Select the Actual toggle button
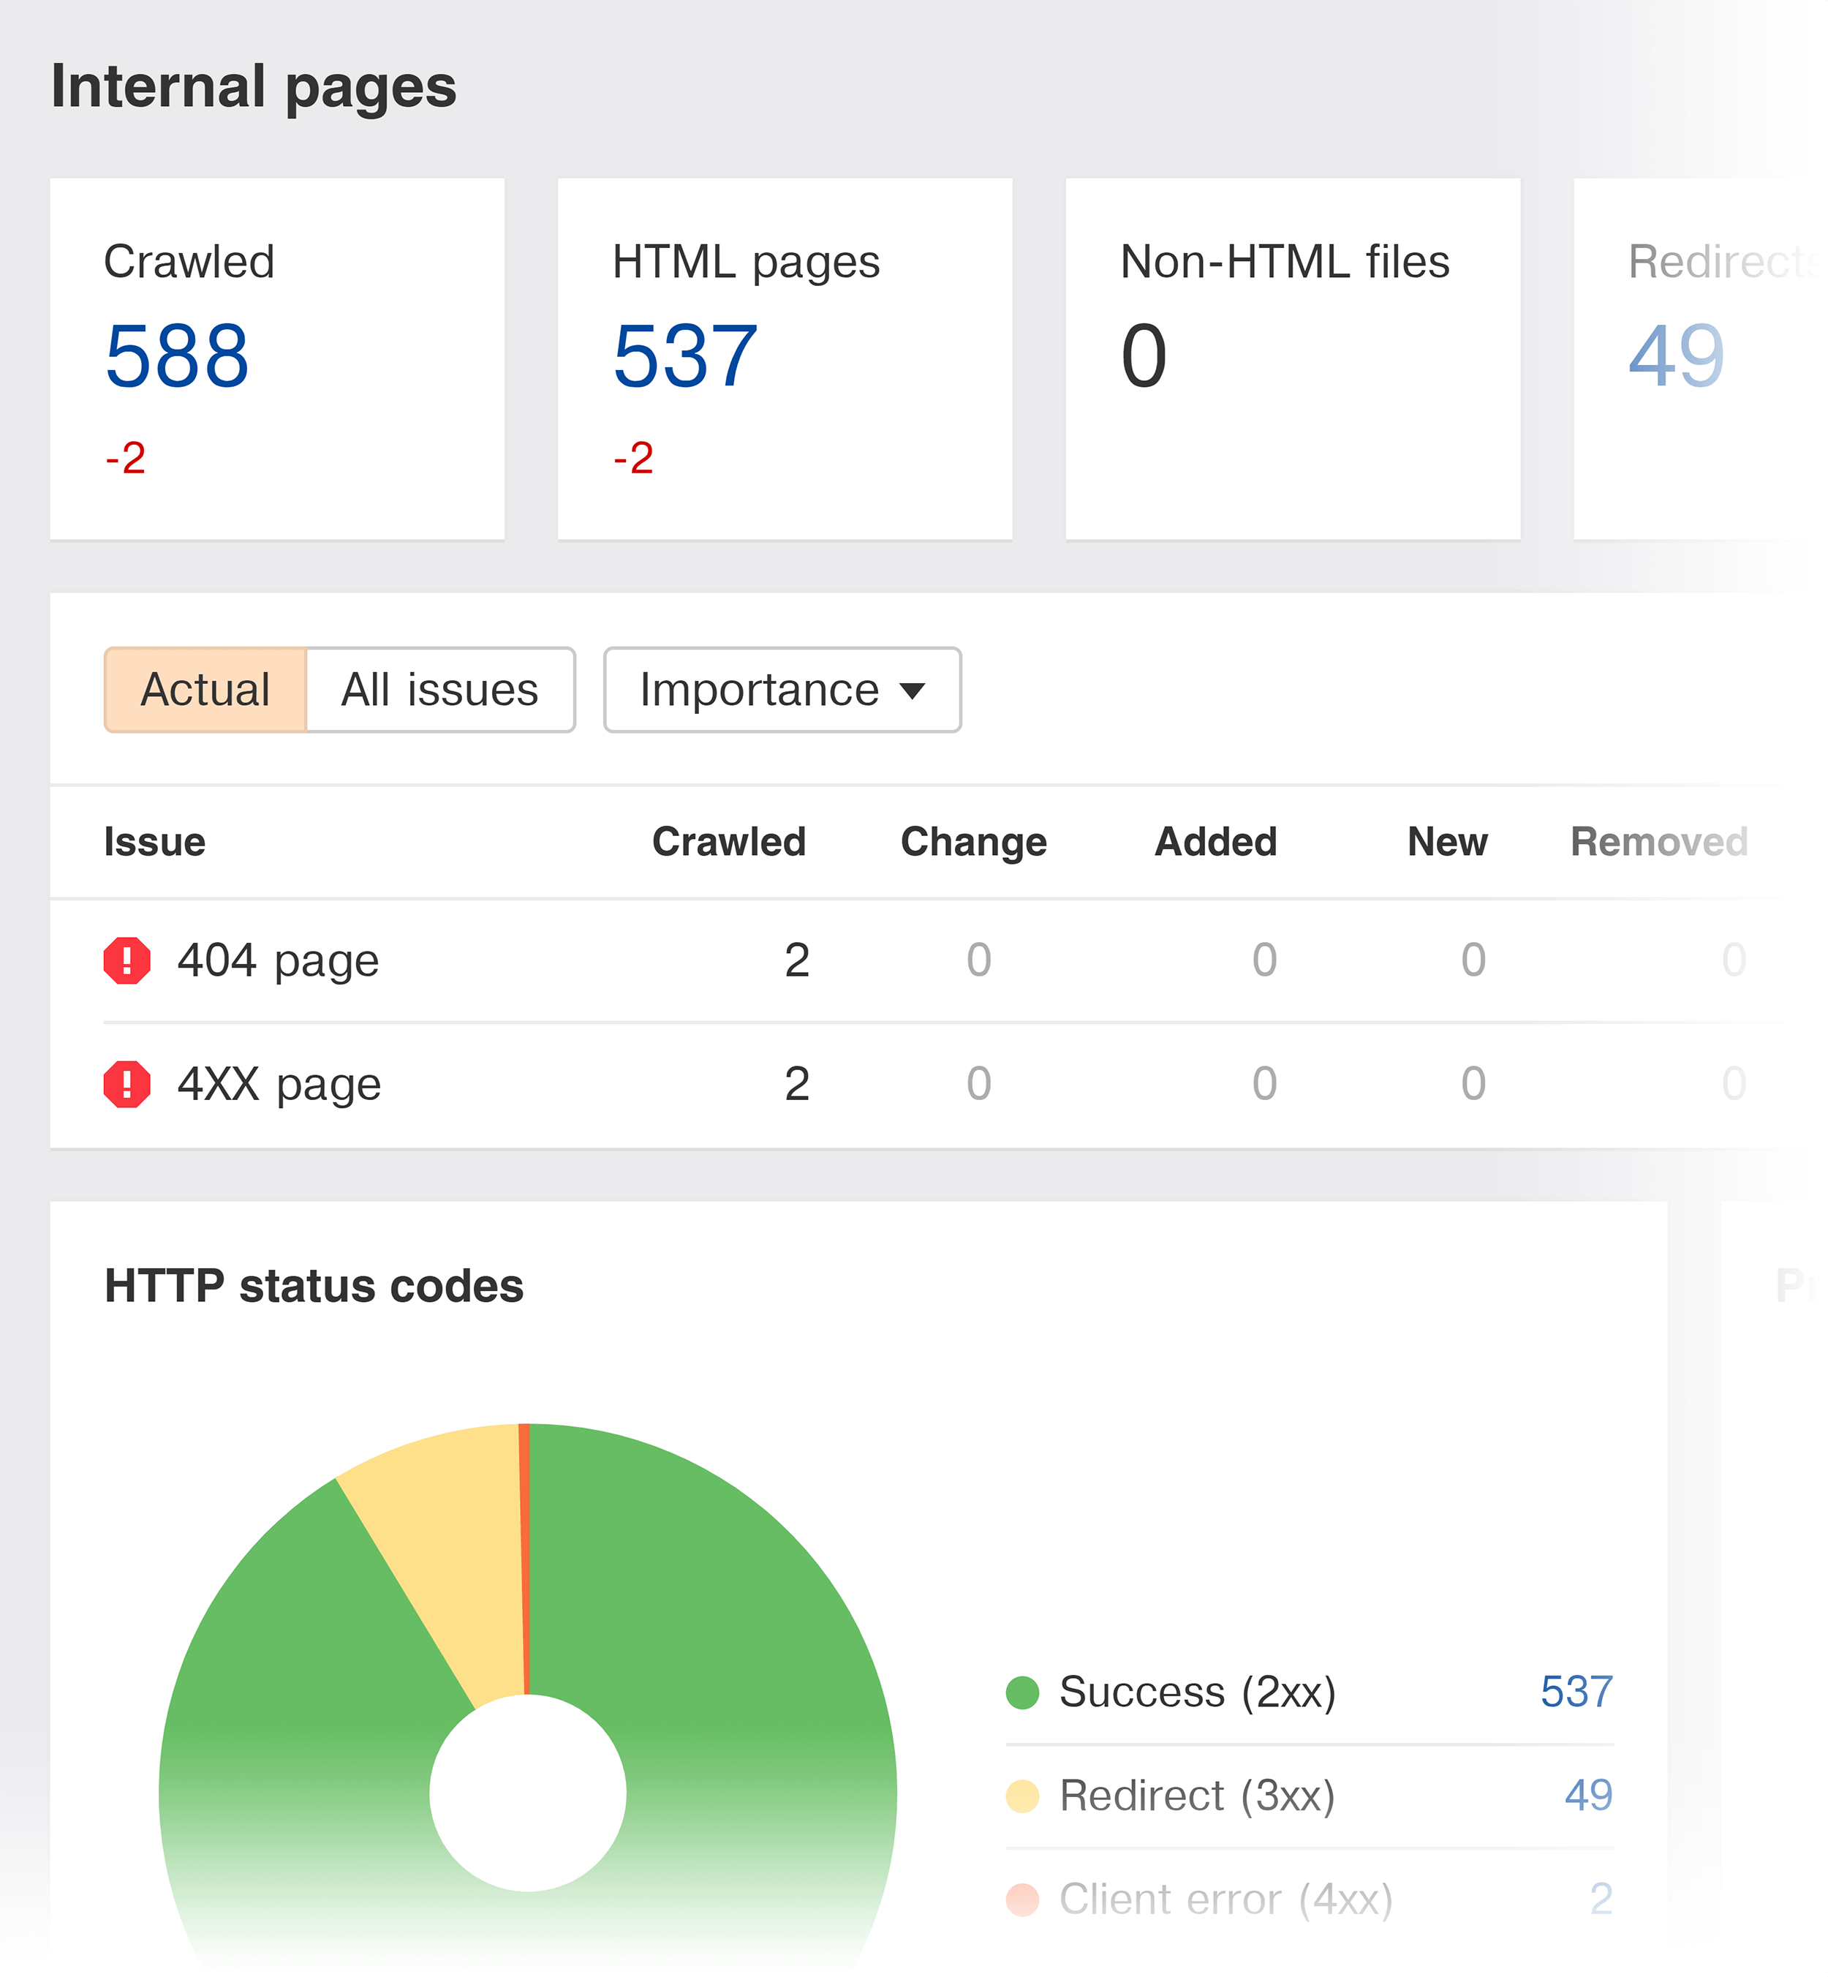The width and height of the screenshot is (1828, 1977). [205, 690]
